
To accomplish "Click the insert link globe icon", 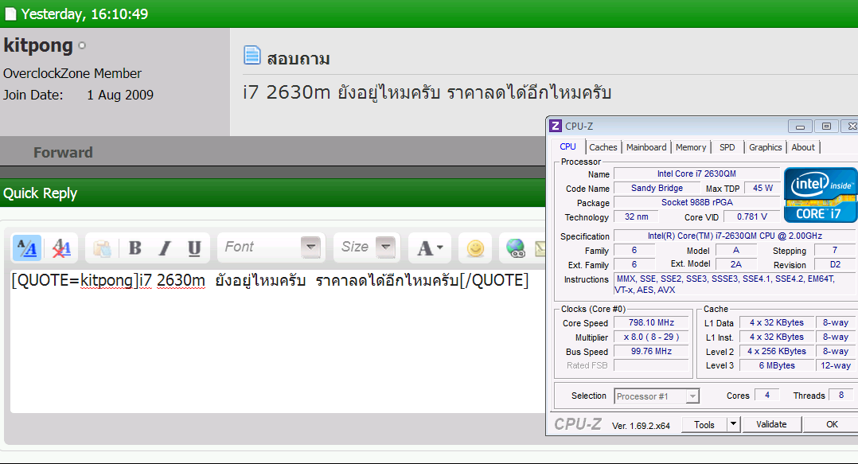I will [515, 248].
